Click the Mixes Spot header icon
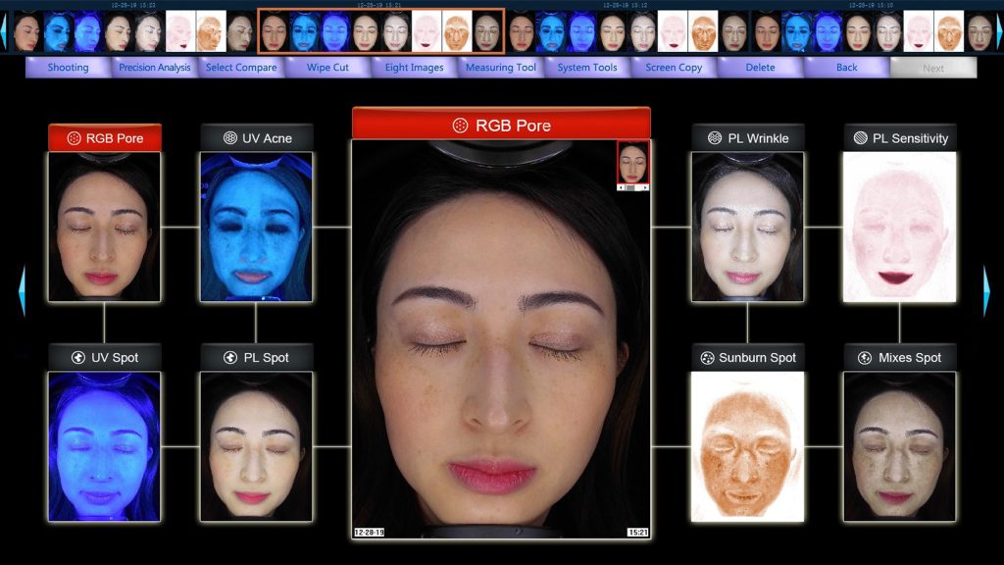Image resolution: width=1004 pixels, height=565 pixels. 865,358
